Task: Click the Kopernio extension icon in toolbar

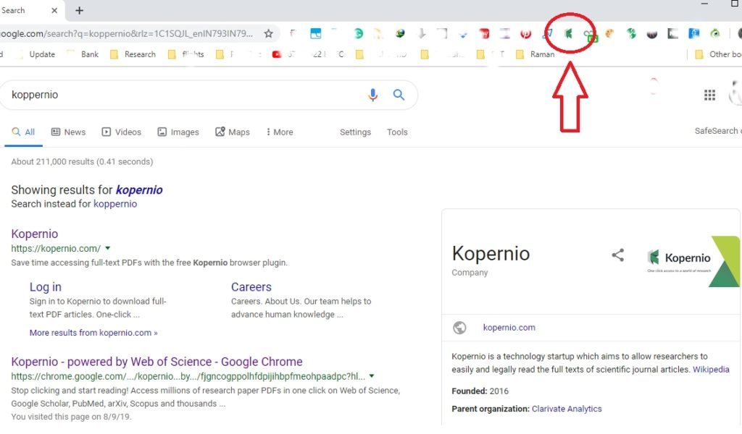Action: [x=568, y=33]
